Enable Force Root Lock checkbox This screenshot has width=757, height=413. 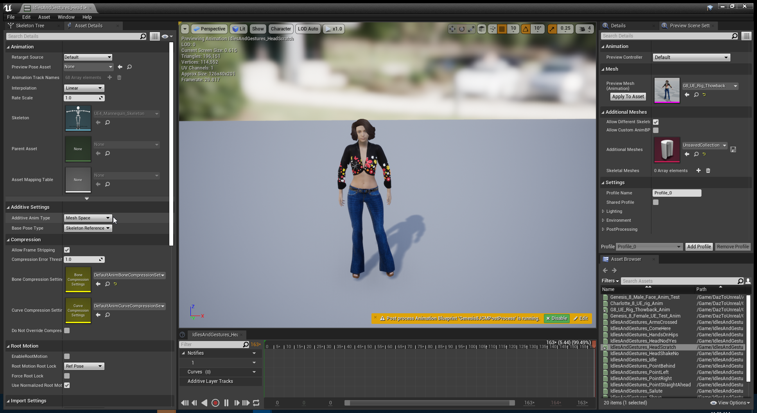67,376
